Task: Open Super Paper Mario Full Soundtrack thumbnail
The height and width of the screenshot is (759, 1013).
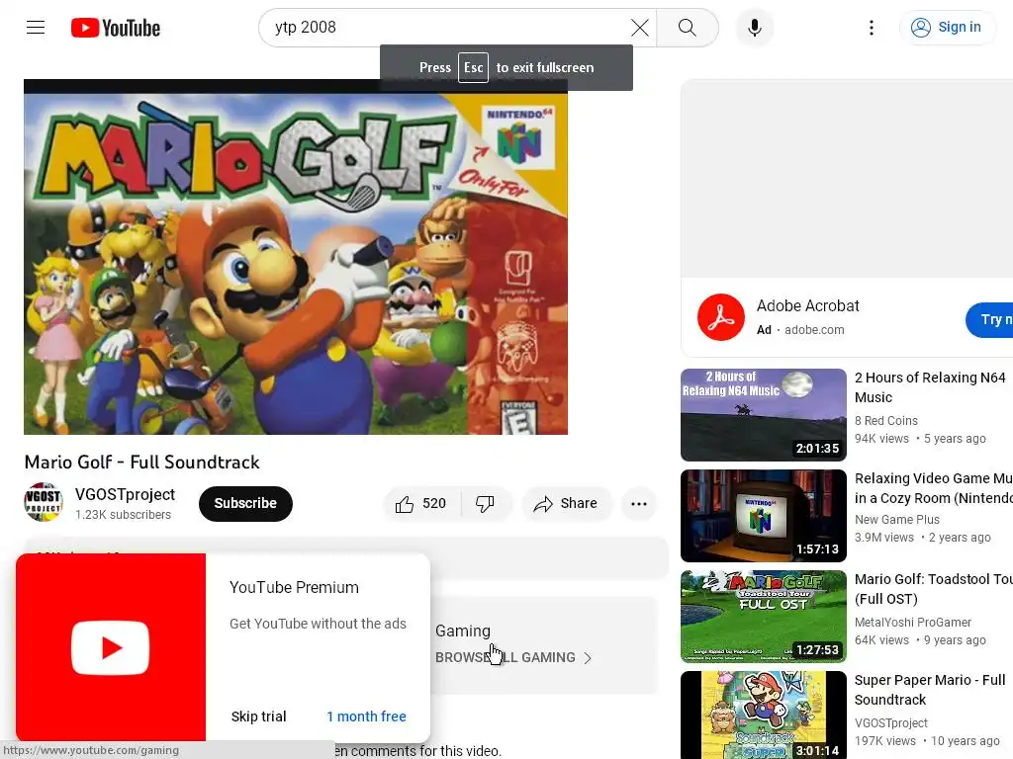Action: click(x=763, y=716)
